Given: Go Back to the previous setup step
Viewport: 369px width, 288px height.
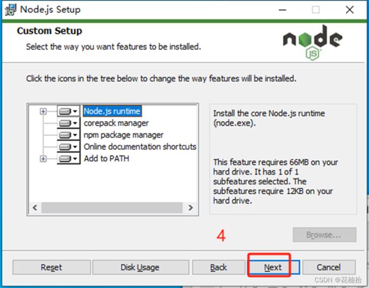Looking at the screenshot, I should pyautogui.click(x=219, y=268).
